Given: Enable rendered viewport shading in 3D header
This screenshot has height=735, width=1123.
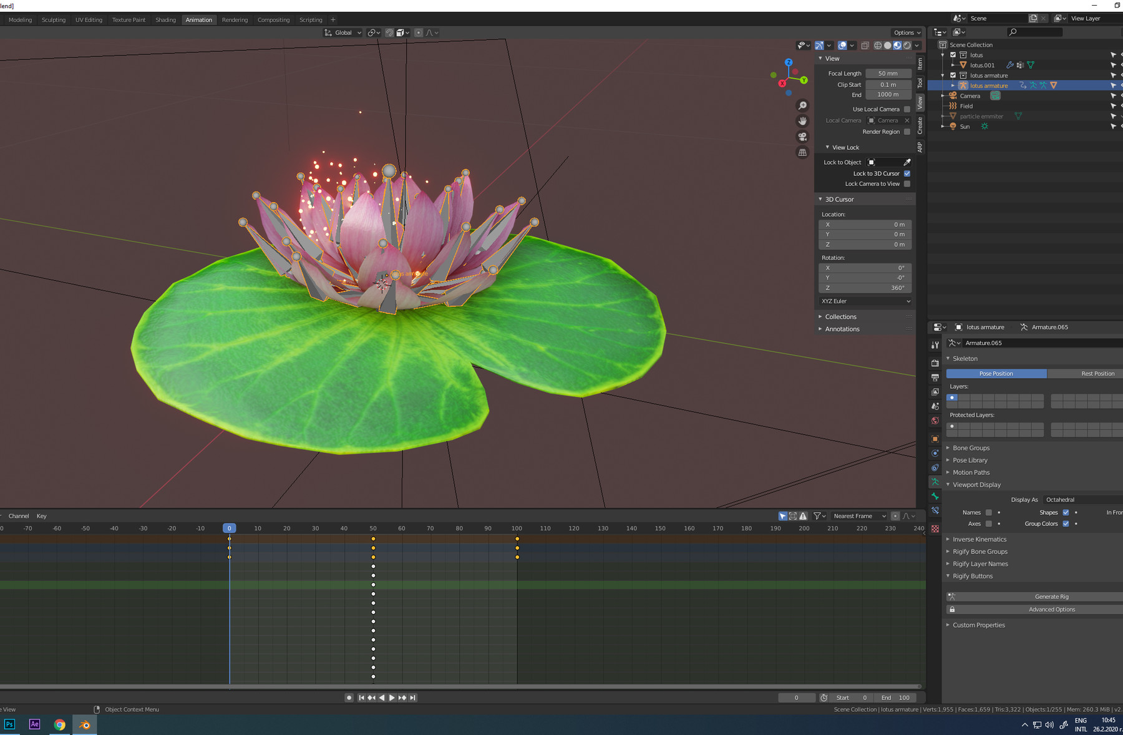Looking at the screenshot, I should 907,45.
